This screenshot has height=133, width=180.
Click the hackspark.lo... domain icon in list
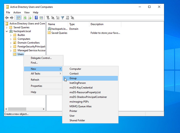coord(49,29)
